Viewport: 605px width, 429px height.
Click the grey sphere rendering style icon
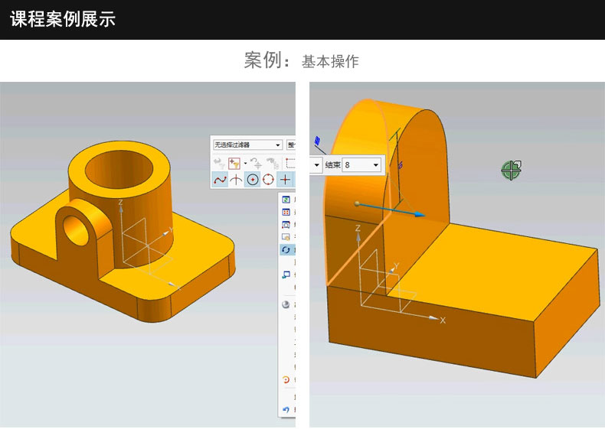click(286, 304)
